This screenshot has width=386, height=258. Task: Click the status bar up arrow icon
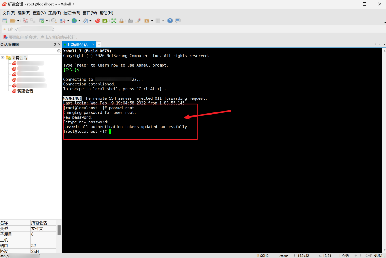356,256
